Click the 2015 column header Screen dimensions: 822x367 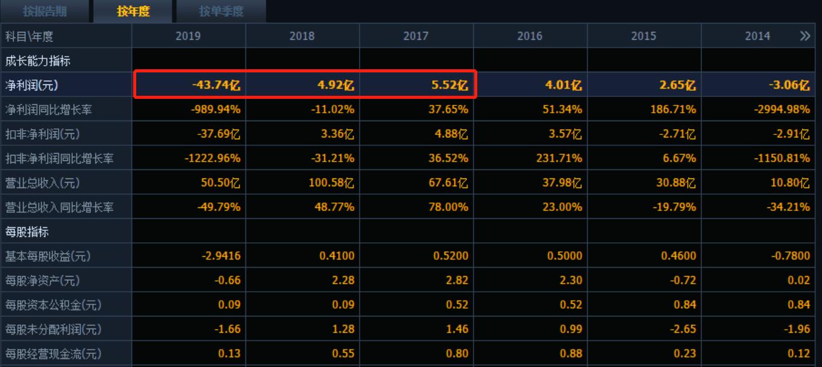click(x=644, y=36)
